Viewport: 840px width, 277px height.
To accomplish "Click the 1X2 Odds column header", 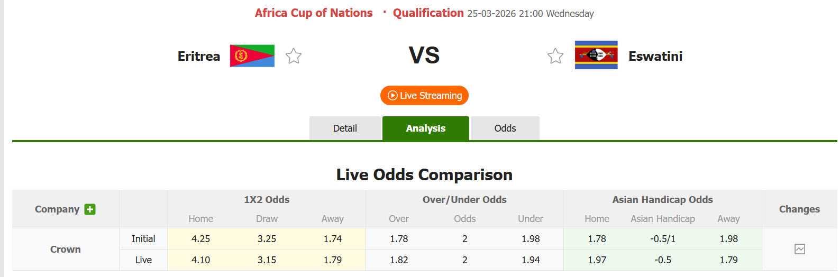I will (x=267, y=200).
